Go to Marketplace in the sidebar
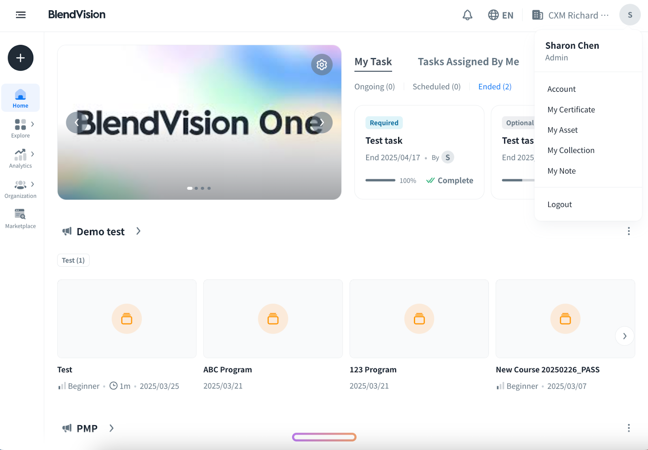The image size is (648, 450). pos(20,219)
